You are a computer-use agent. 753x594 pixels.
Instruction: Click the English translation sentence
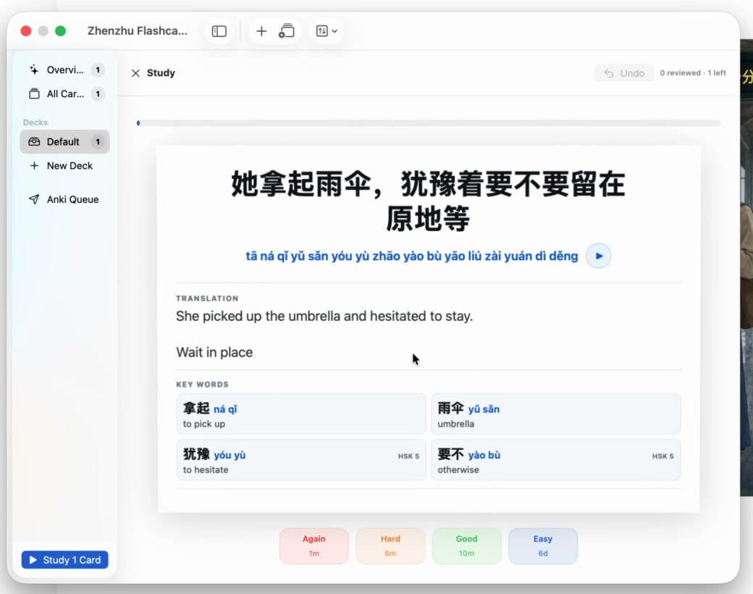pos(324,317)
